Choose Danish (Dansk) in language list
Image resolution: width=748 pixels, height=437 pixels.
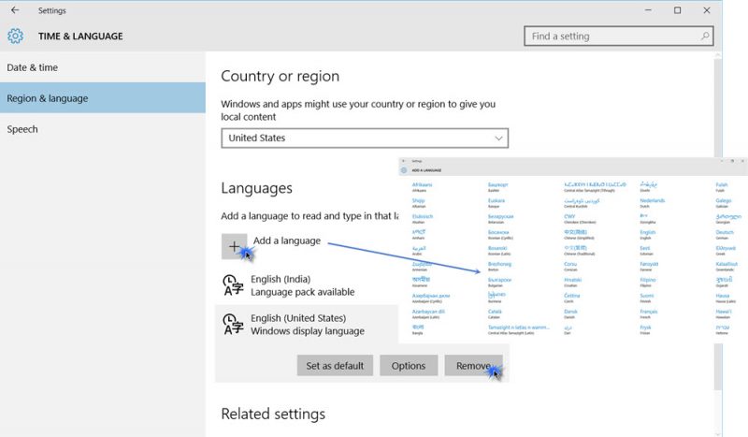tap(570, 313)
